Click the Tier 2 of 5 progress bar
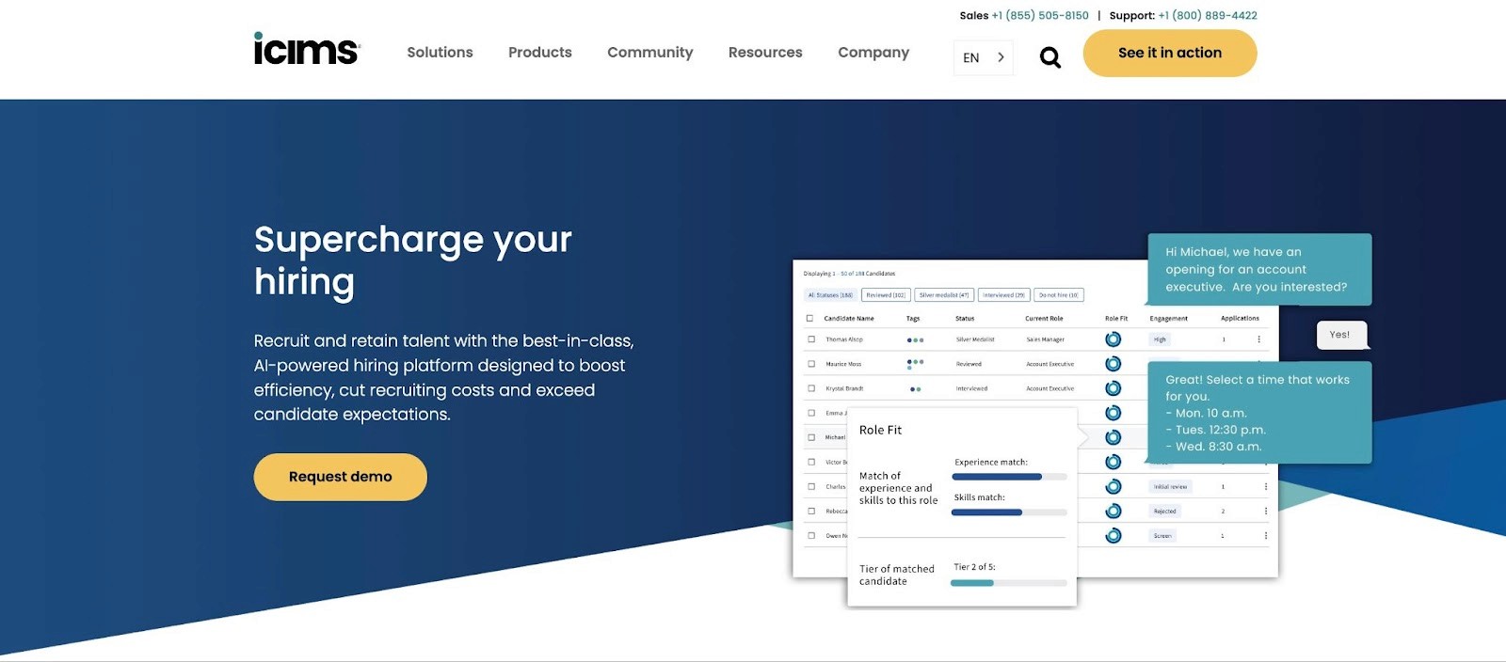Image resolution: width=1506 pixels, height=662 pixels. pos(1009,583)
